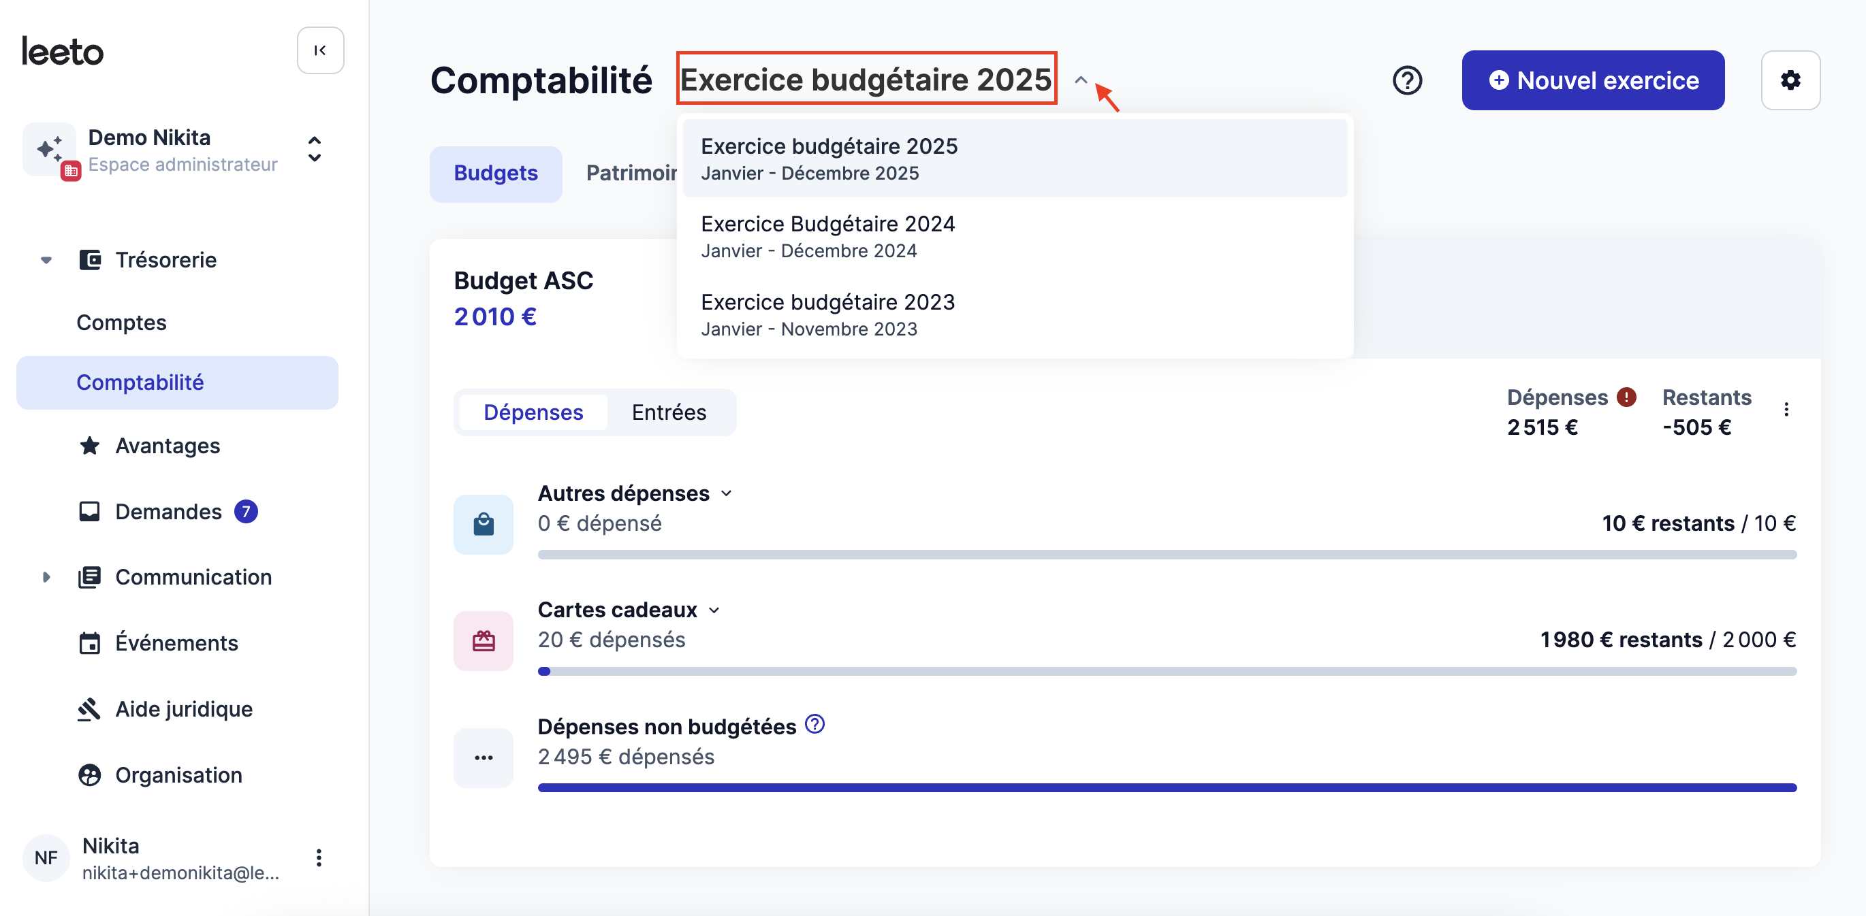Click the Demo Nikita sparkle avatar icon
This screenshot has width=1866, height=916.
(49, 149)
